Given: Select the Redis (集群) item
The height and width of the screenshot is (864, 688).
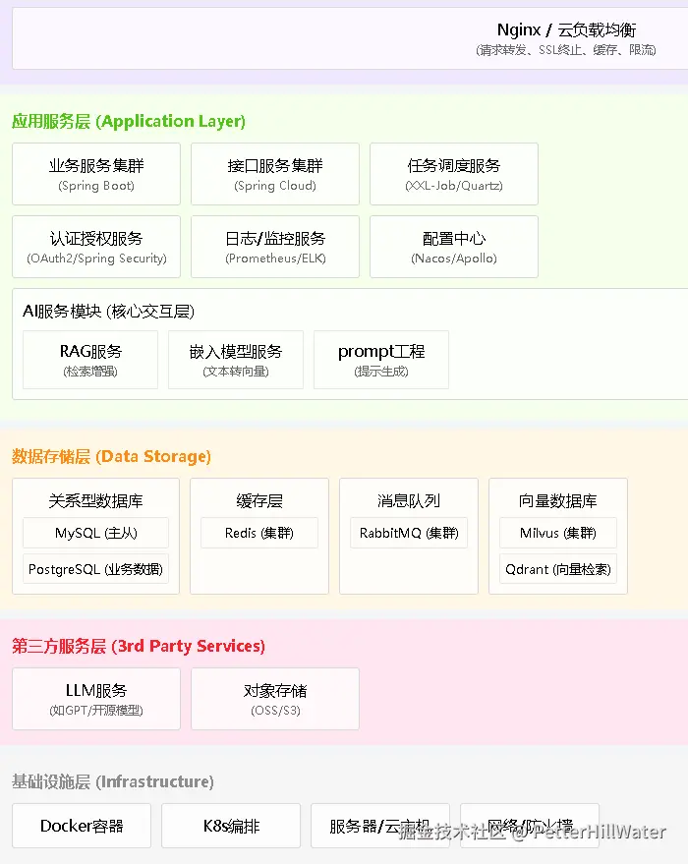Looking at the screenshot, I should (259, 533).
